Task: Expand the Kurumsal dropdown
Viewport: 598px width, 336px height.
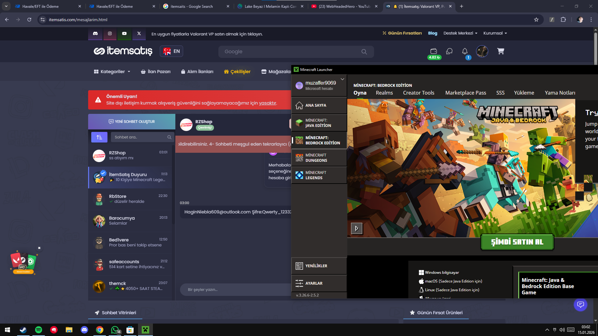Action: tap(495, 33)
